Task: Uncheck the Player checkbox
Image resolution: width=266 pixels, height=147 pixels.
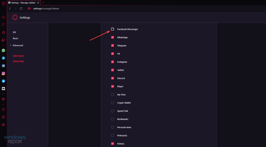Action: click(x=113, y=86)
